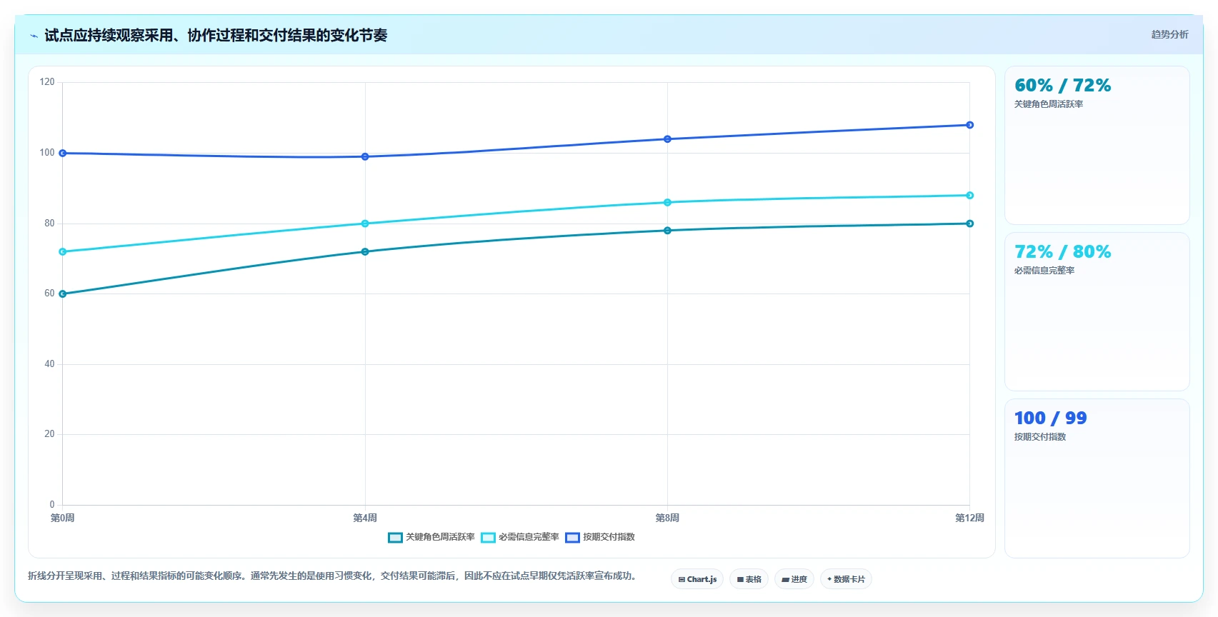The width and height of the screenshot is (1218, 617).
Task: Select 按期交付指数 data point at 第4周
Action: [x=365, y=157]
